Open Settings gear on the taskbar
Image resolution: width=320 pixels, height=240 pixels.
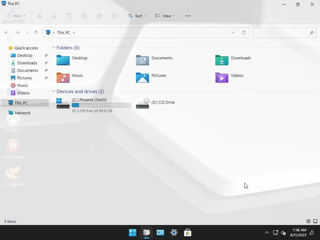point(174,232)
